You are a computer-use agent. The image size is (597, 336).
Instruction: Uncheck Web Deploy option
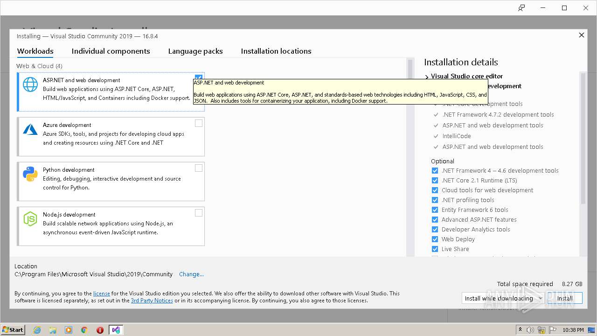tap(435, 239)
